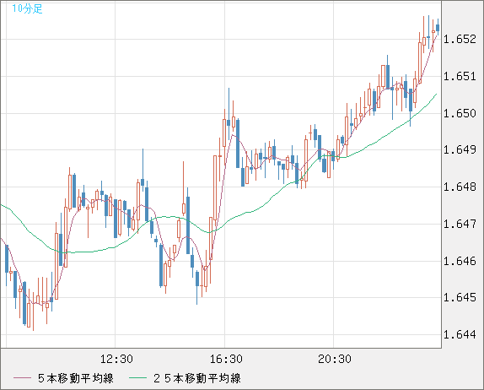This screenshot has height=390, width=484.
Task: Click the 10分足 timeframe label
Action: 27,8
